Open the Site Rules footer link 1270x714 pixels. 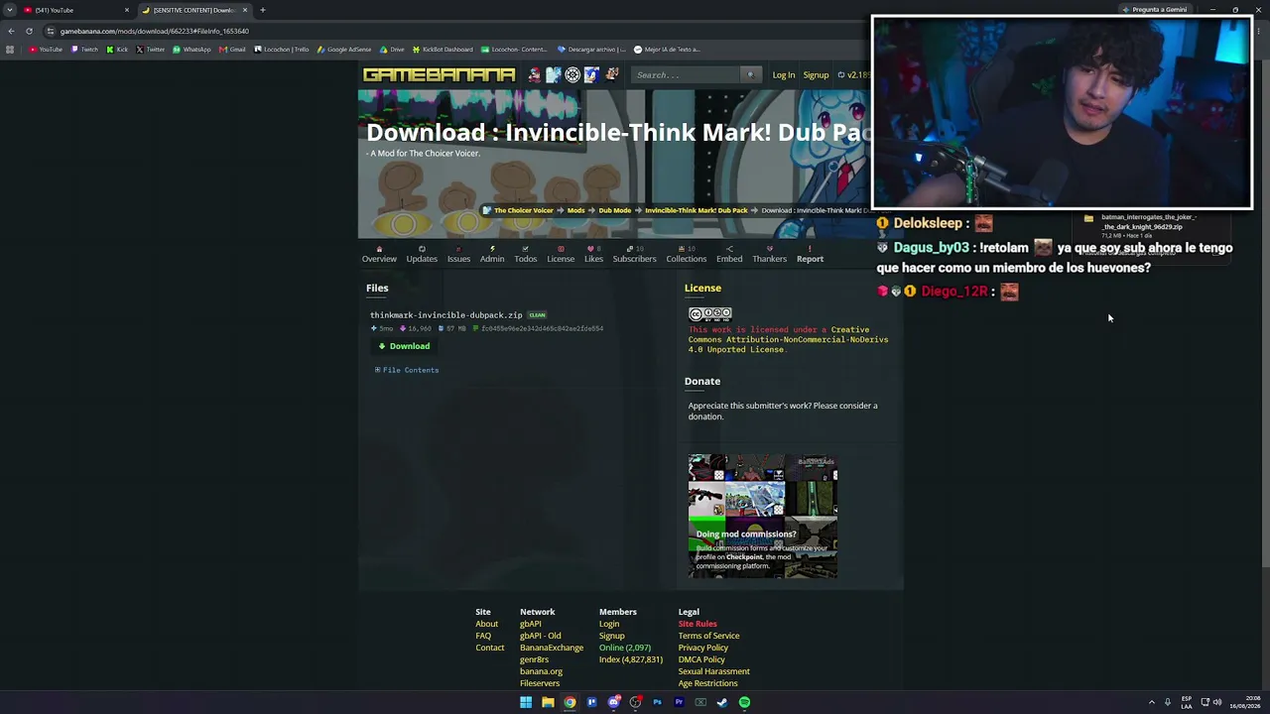click(x=698, y=624)
